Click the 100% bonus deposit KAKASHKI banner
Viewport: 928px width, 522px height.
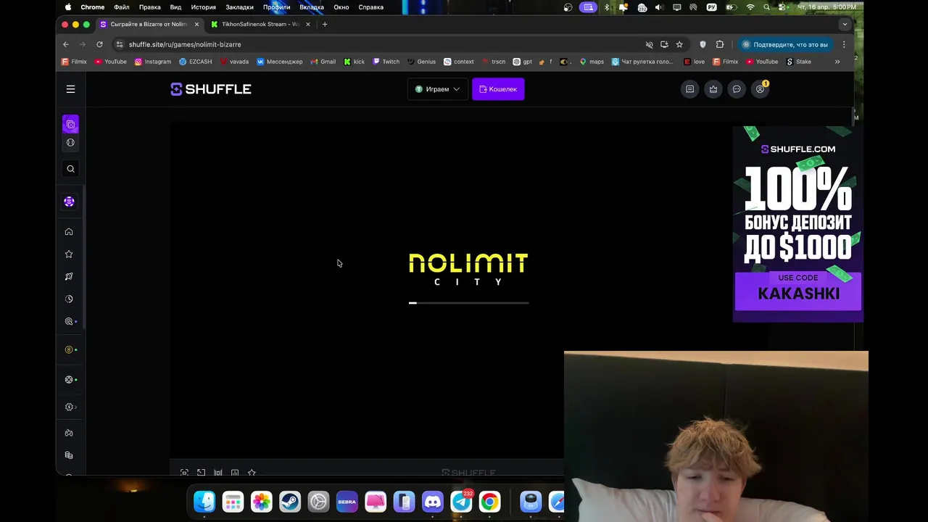[797, 224]
